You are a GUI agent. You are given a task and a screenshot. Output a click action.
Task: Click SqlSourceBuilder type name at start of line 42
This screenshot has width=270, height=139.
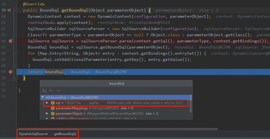click(x=47, y=29)
